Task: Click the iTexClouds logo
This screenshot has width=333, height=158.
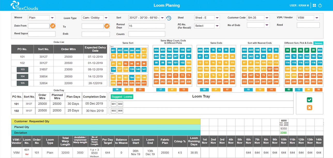Action: point(24,5)
